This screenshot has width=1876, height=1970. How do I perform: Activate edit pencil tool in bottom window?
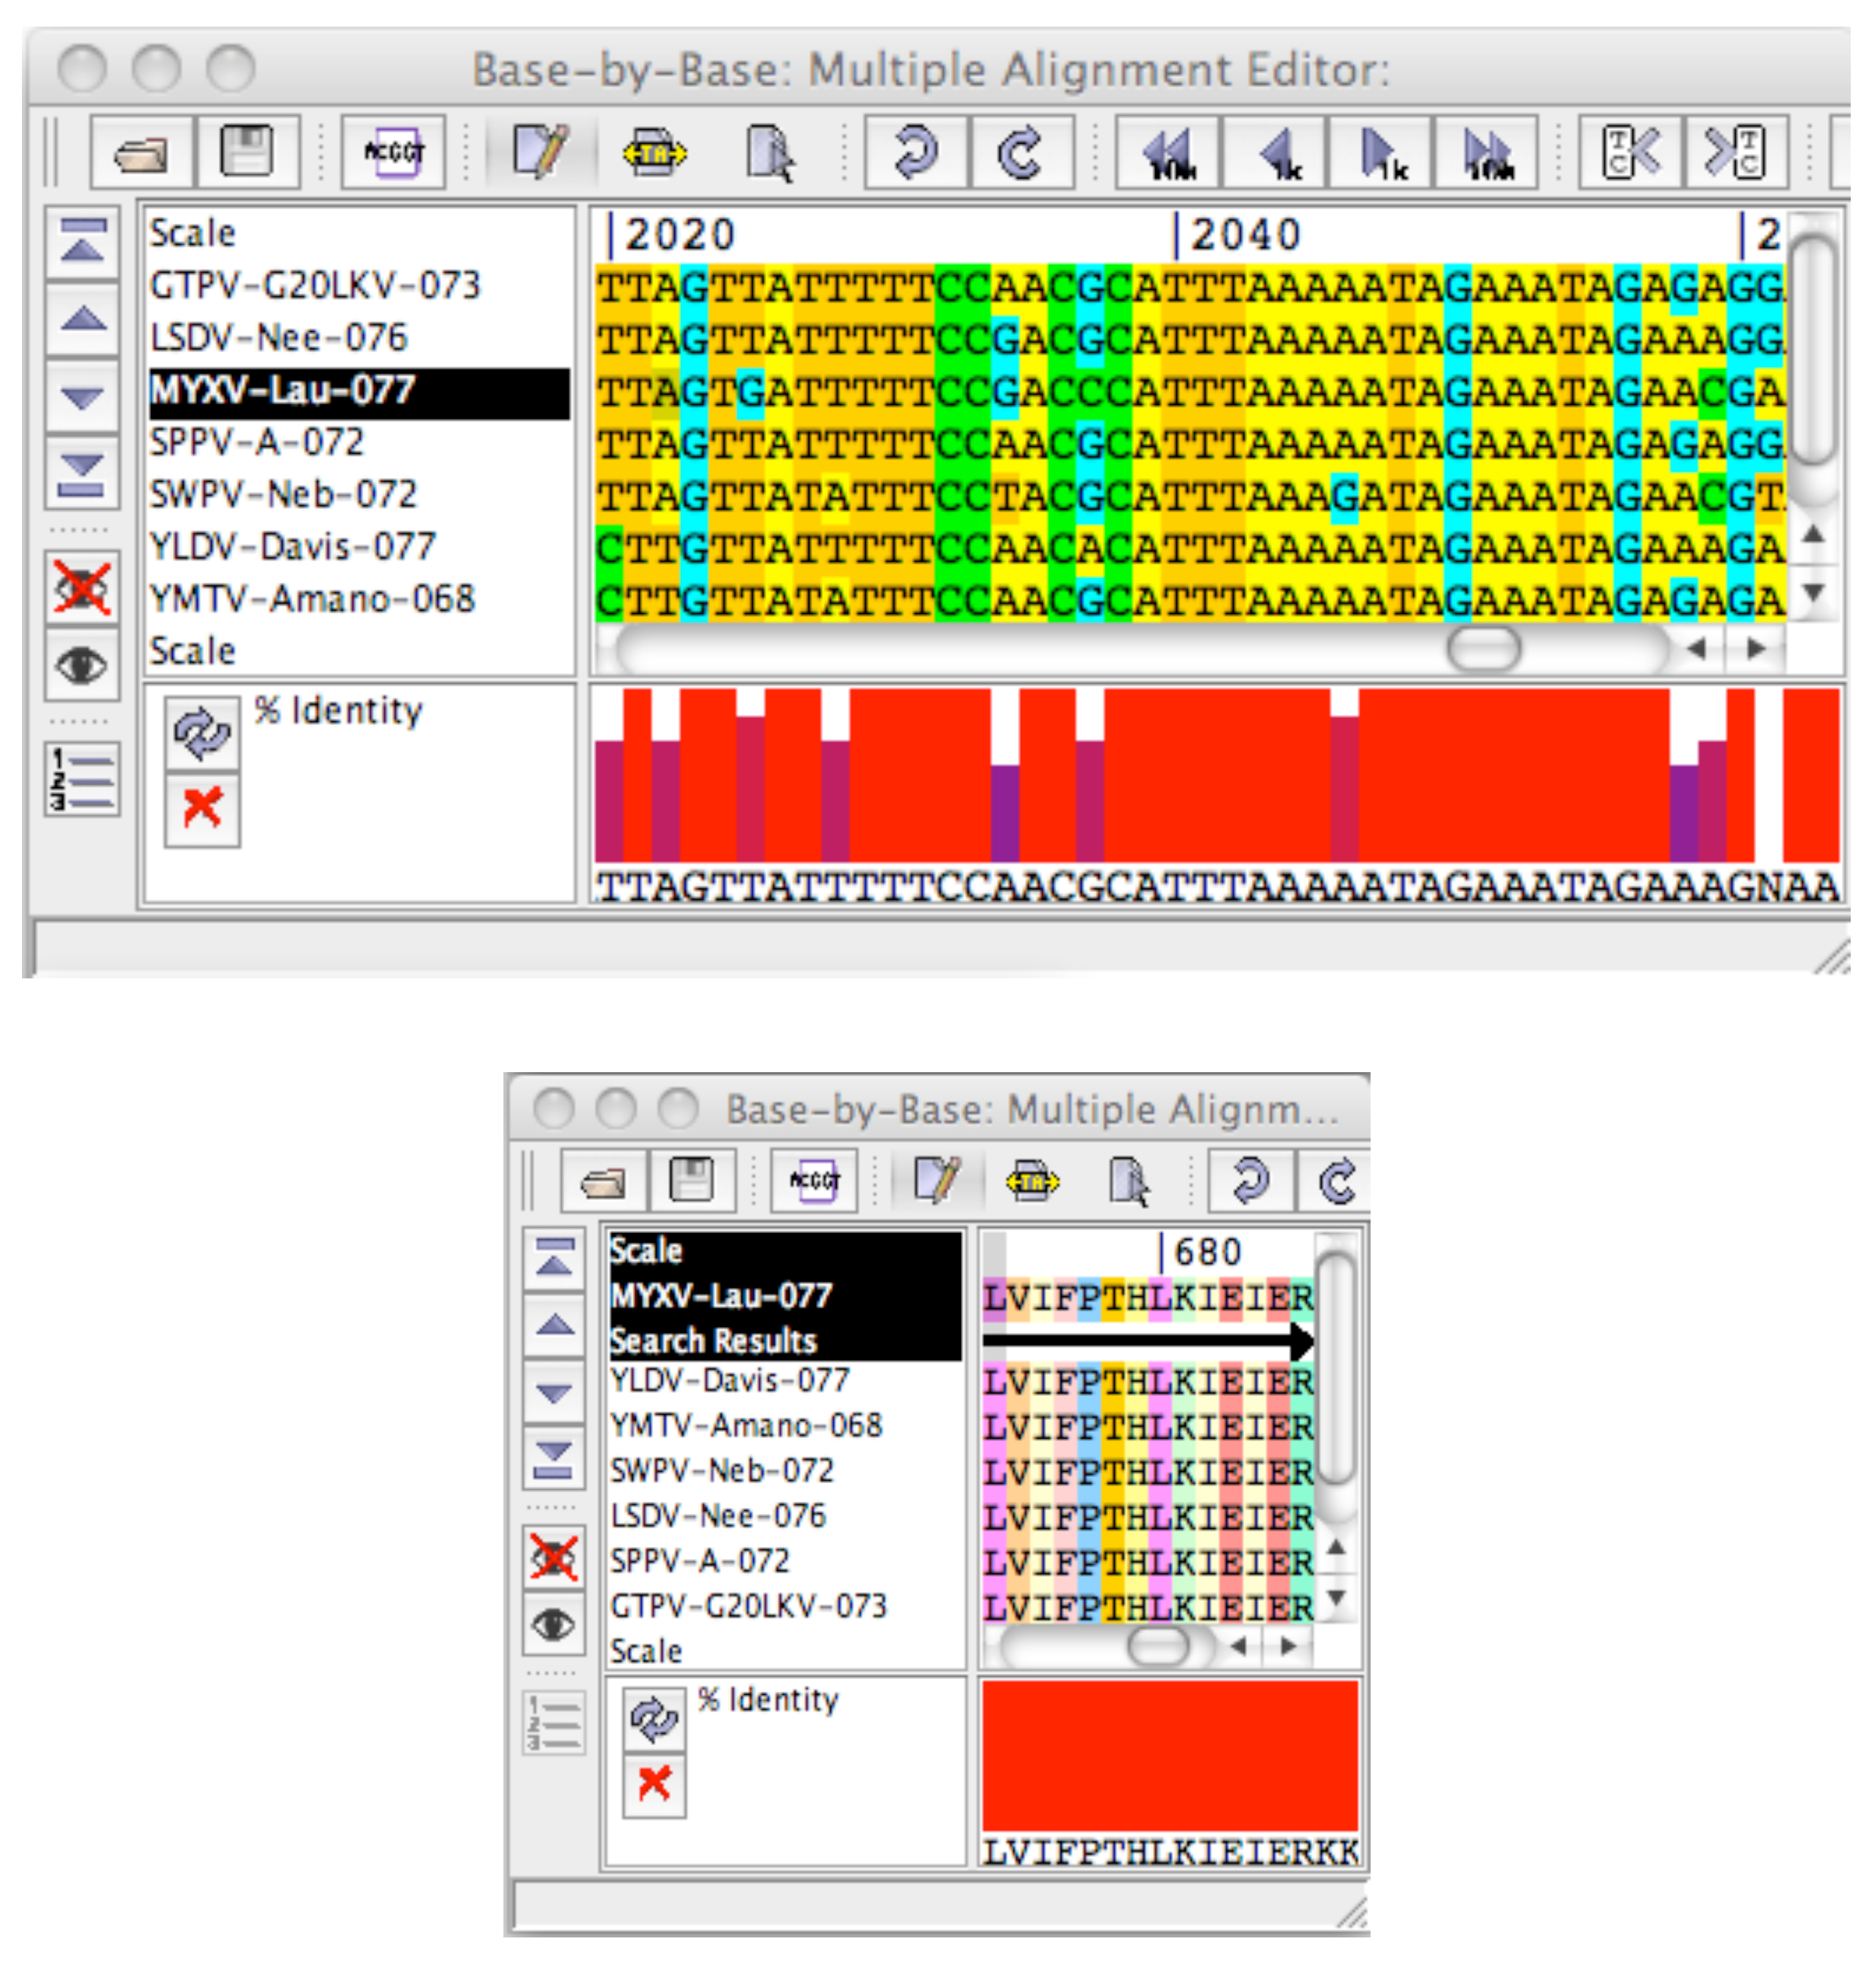coord(937,1181)
